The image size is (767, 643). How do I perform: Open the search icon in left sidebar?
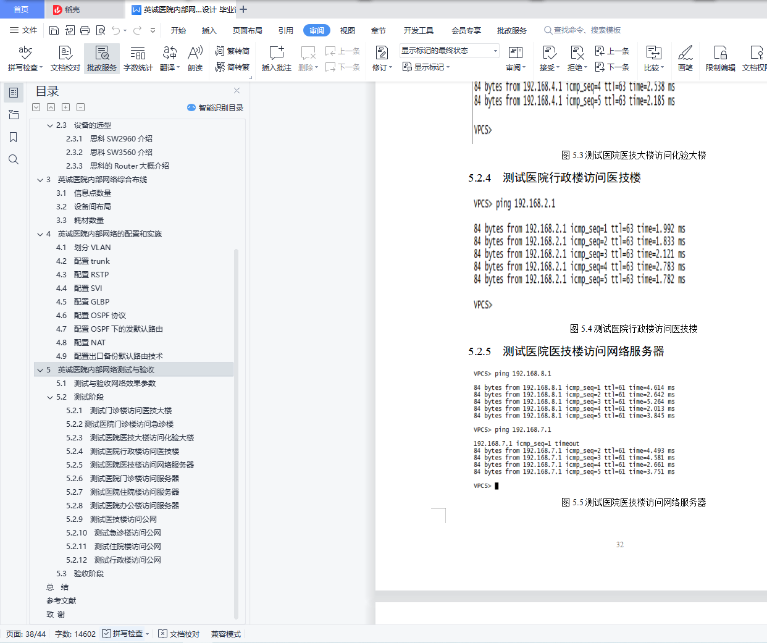[x=14, y=159]
